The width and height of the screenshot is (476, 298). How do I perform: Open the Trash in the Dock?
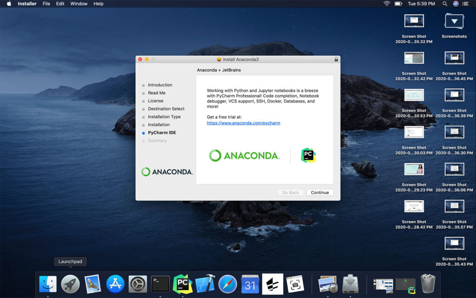[x=428, y=284]
